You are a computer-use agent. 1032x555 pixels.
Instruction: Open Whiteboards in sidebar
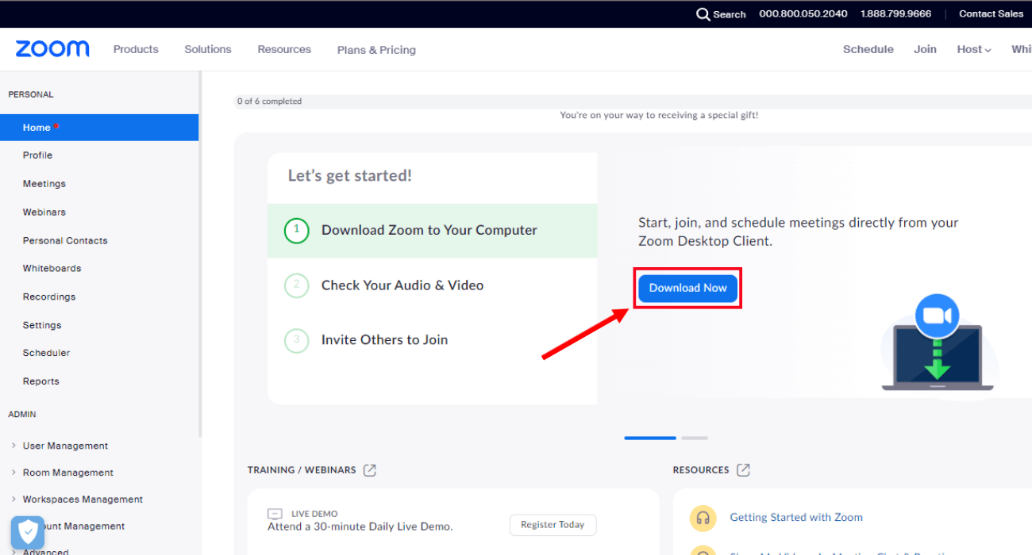[52, 269]
